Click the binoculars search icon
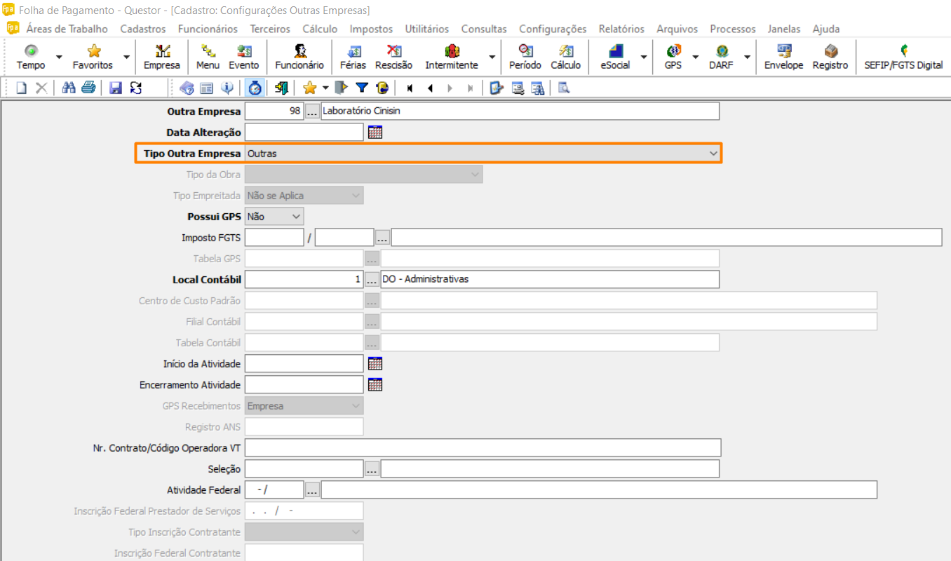The image size is (951, 561). pos(69,88)
